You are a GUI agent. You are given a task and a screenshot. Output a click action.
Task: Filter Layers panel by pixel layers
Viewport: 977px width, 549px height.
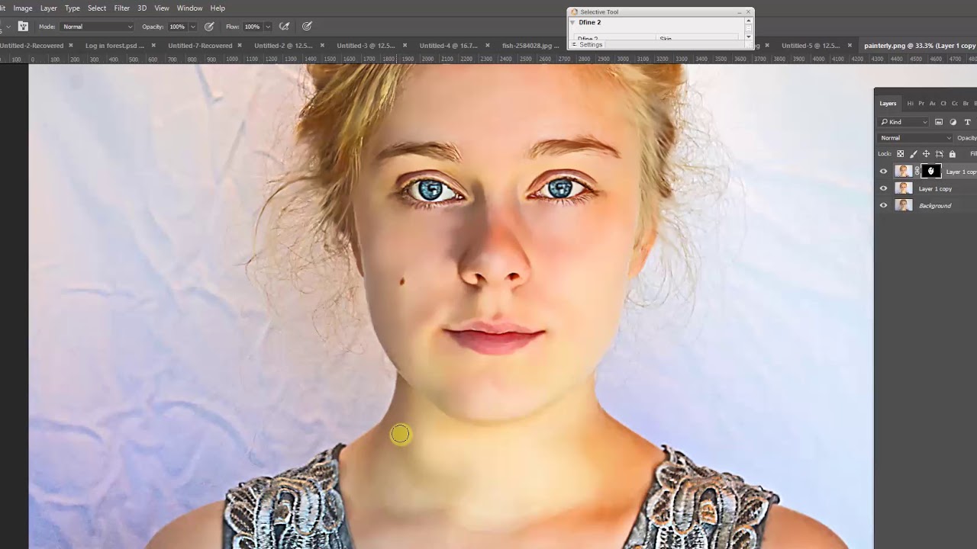coord(939,122)
